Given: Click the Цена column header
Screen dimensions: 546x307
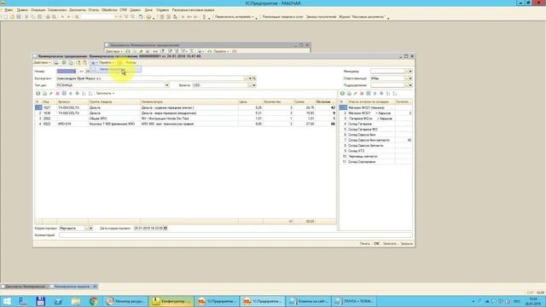Looking at the screenshot, I should (x=250, y=102).
